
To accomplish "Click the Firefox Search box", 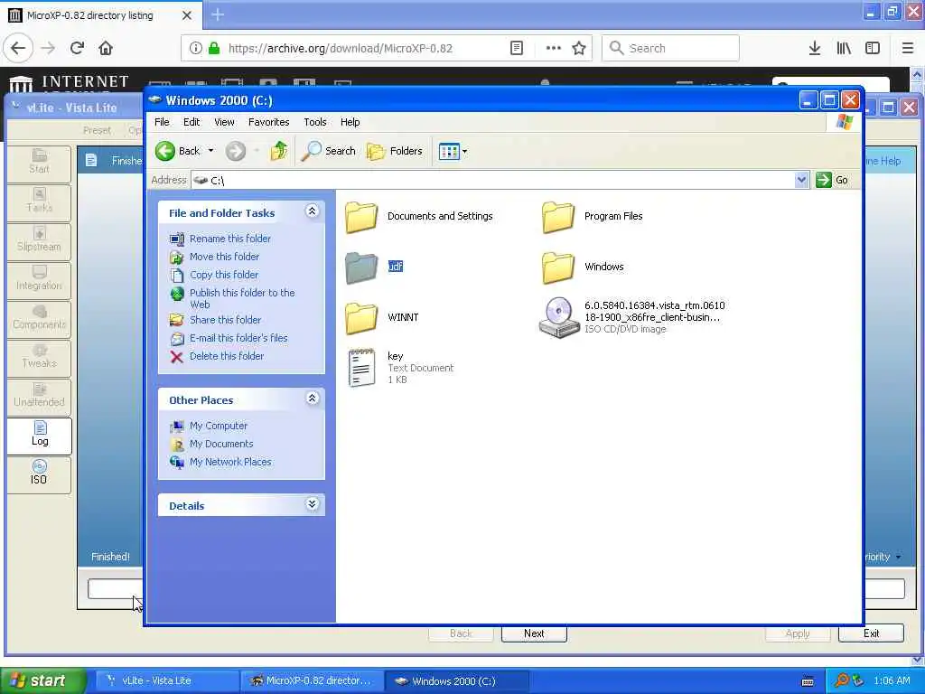I will point(670,48).
